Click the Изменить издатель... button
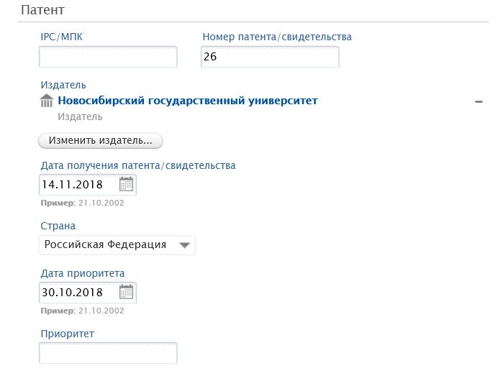 [101, 141]
